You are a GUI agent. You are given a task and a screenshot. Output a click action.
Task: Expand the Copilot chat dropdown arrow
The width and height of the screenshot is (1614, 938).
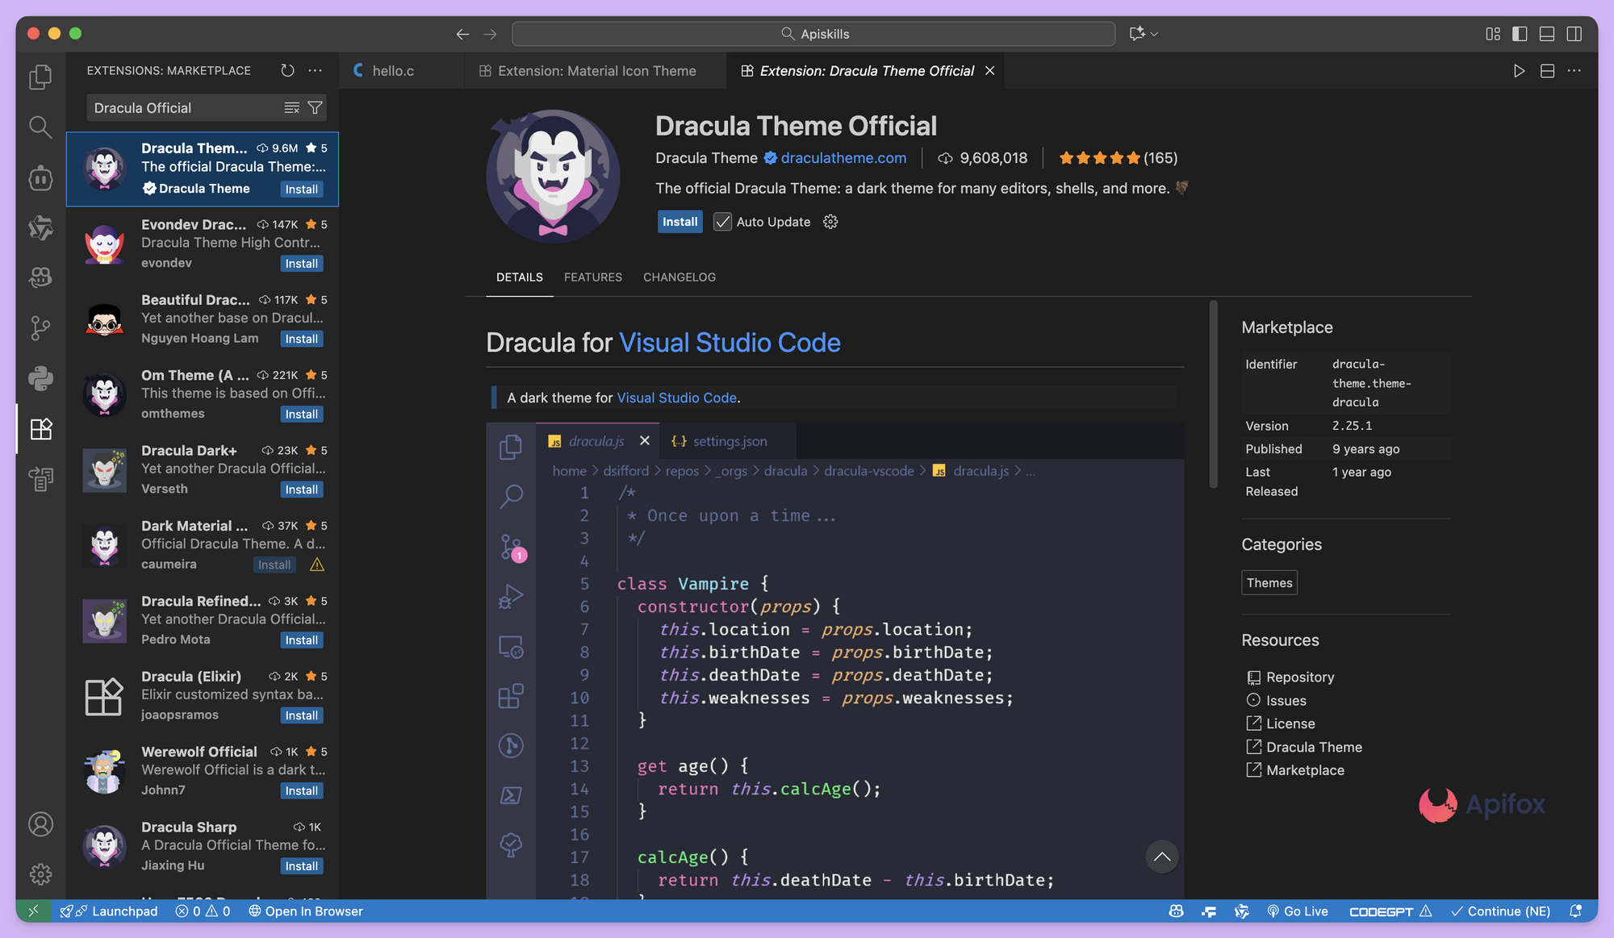1155,34
